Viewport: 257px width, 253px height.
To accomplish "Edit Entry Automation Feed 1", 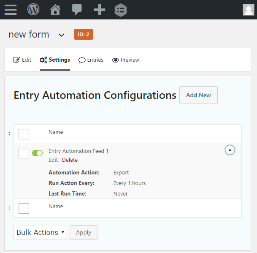I will pos(53,160).
